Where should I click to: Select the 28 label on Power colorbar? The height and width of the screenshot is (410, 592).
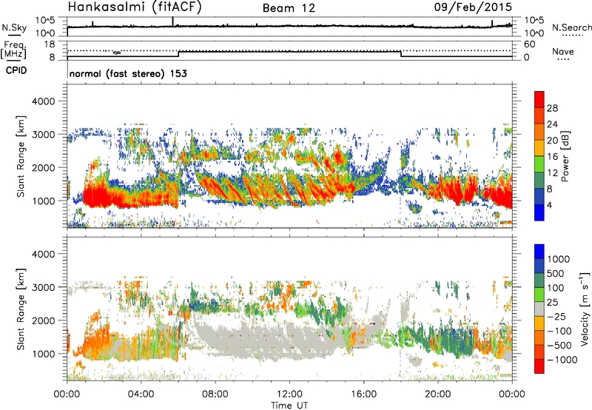pos(552,108)
